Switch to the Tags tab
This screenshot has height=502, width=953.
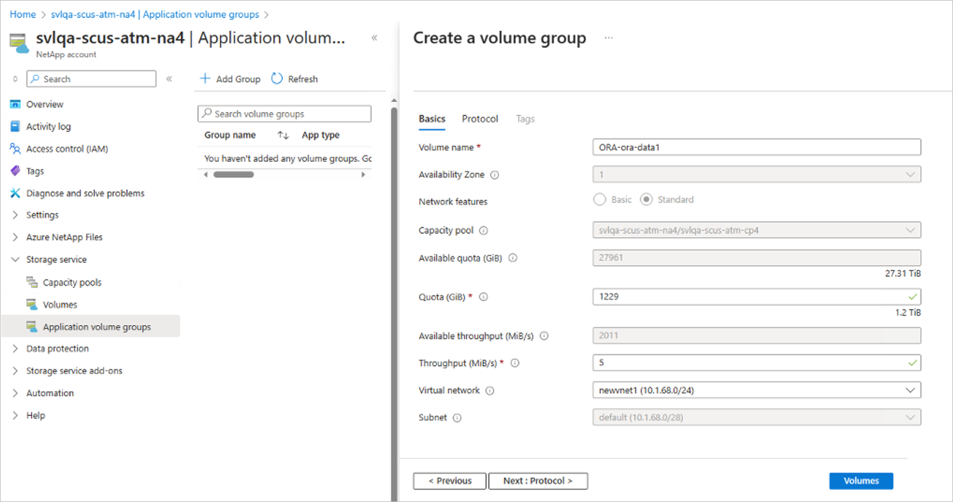click(x=525, y=119)
